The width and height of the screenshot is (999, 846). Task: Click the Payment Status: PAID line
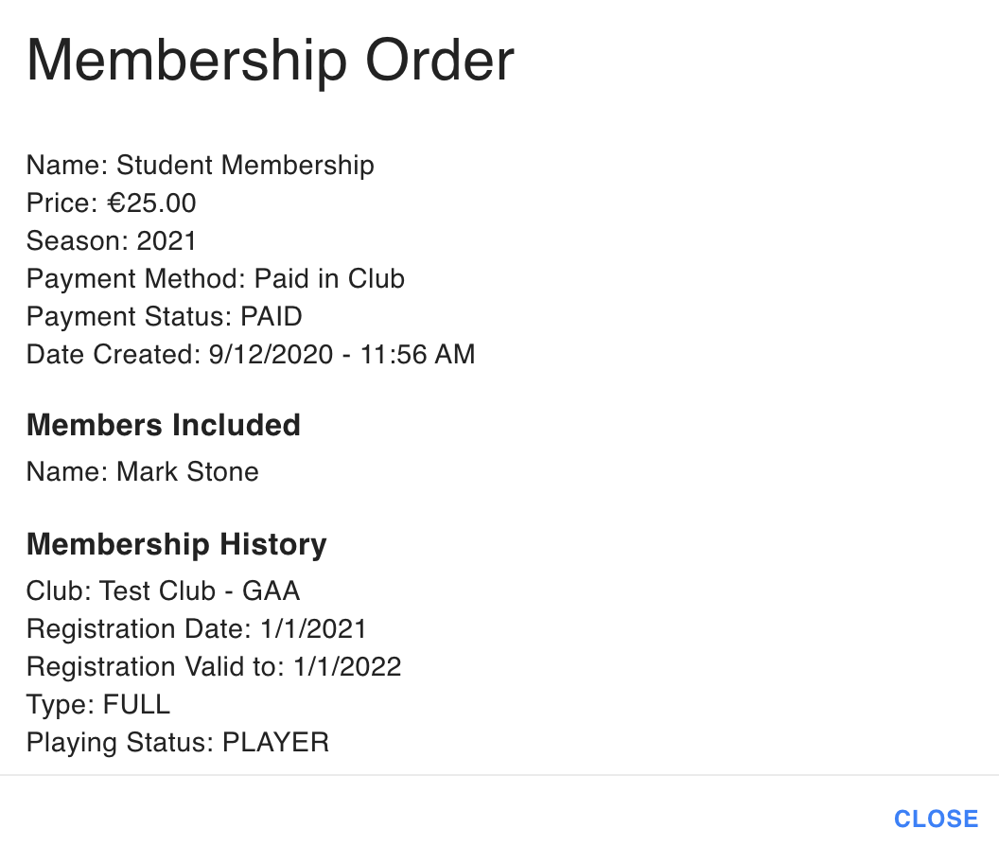[x=165, y=317]
